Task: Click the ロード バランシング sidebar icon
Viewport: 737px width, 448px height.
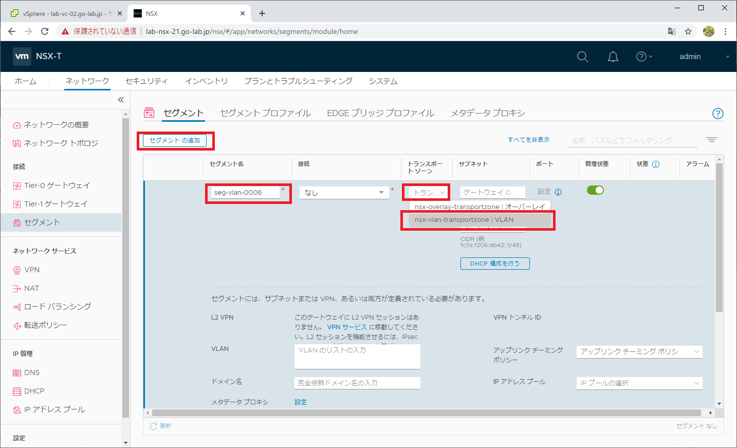Action: coord(17,307)
